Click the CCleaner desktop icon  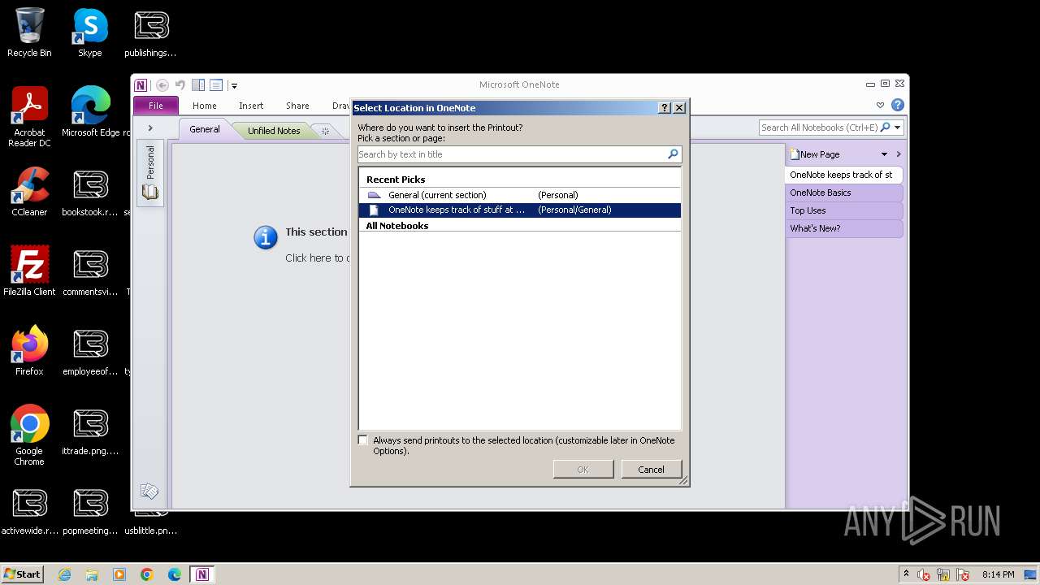coord(29,193)
